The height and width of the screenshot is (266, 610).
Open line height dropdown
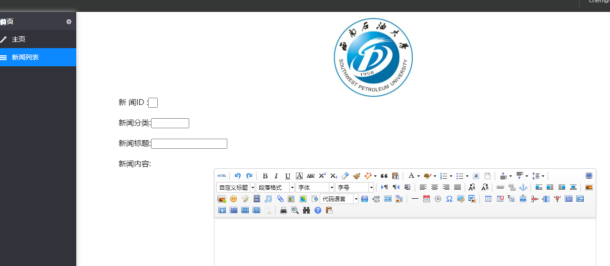coord(543,176)
